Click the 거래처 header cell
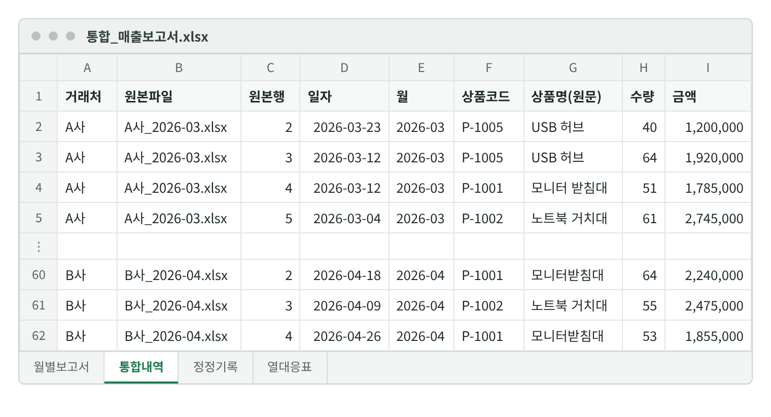 (87, 96)
